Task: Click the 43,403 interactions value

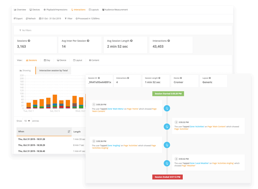Action: pos(158,47)
